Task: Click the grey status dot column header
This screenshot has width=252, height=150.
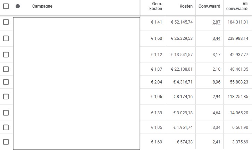Action: (x=18, y=6)
